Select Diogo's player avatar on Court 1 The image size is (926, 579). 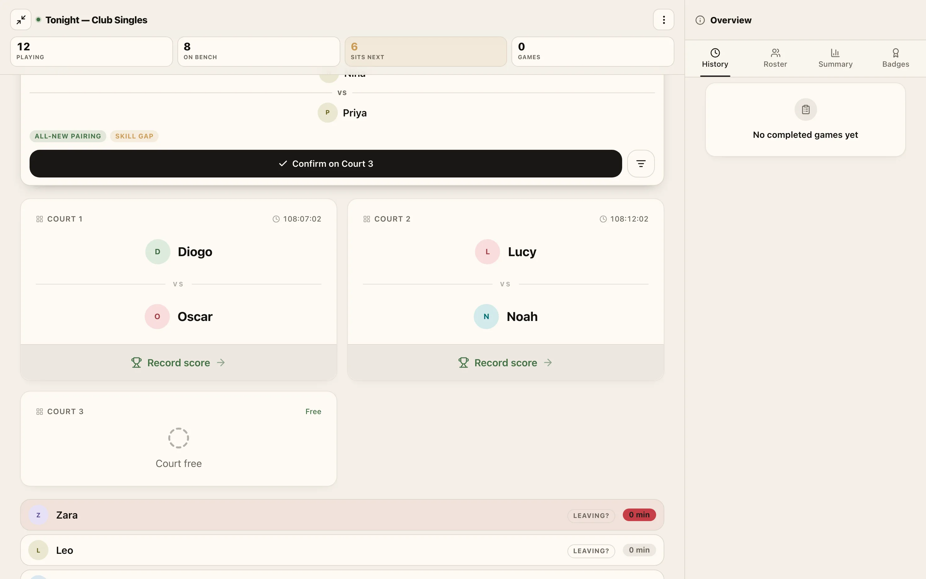tap(158, 252)
